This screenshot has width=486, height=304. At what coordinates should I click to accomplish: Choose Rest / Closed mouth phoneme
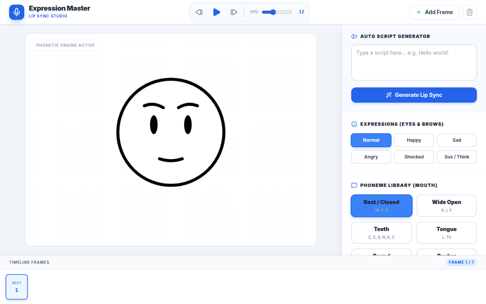pos(382,206)
